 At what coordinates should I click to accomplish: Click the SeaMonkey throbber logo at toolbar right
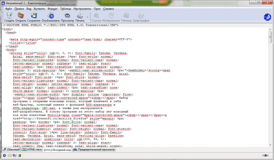coord(267,17)
